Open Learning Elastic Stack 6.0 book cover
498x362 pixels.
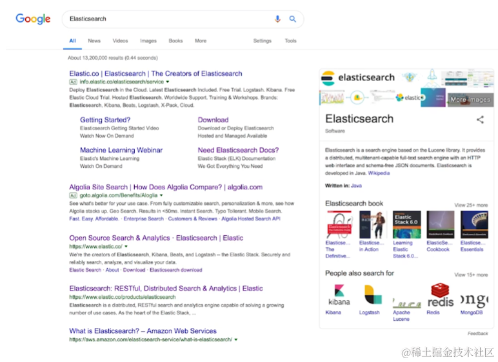tap(407, 224)
